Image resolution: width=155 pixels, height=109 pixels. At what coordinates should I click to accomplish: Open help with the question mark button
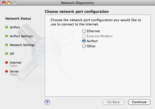47,102
